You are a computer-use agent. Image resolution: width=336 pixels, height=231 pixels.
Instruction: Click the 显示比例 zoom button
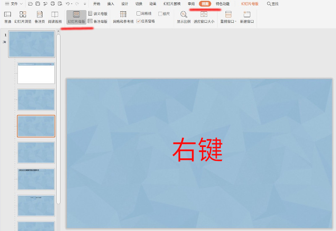[184, 17]
